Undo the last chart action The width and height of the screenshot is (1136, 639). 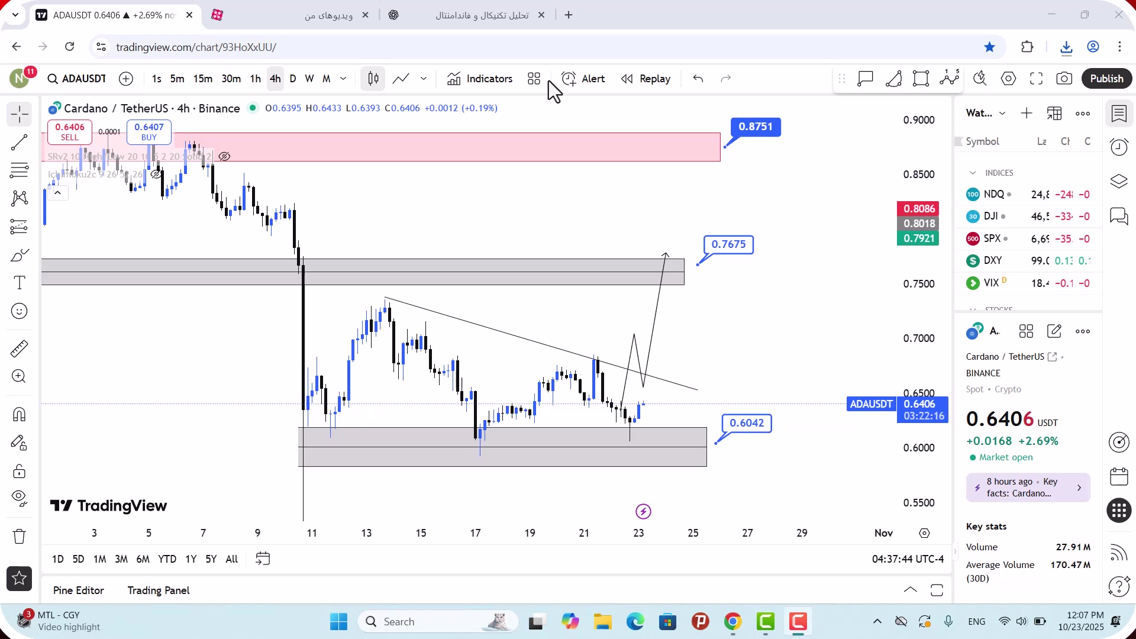pyautogui.click(x=698, y=79)
